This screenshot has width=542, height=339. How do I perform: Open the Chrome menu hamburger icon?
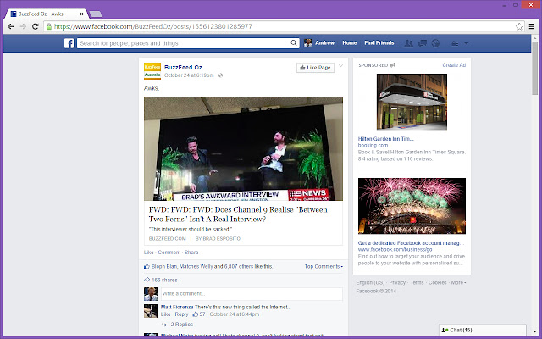point(532,26)
